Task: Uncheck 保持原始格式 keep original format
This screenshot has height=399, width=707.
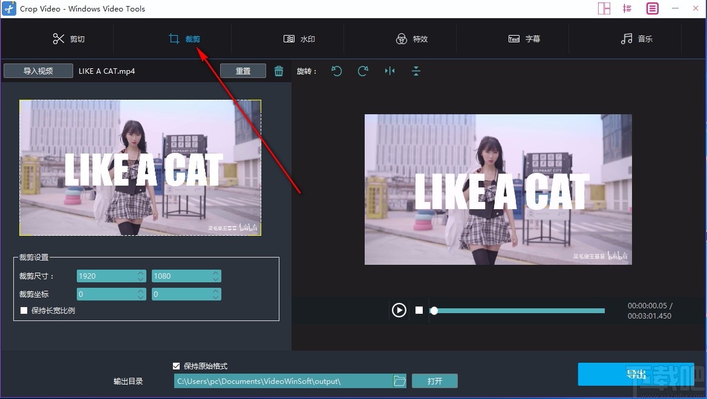Action: [x=176, y=366]
